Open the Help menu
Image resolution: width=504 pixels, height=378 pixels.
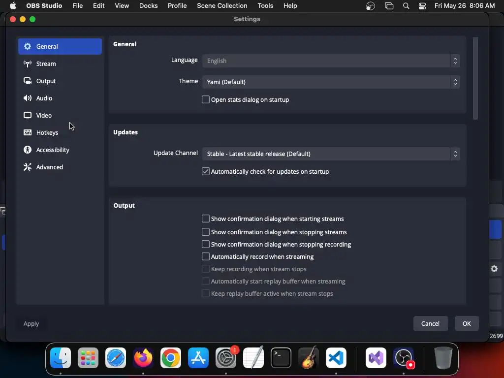click(x=290, y=5)
